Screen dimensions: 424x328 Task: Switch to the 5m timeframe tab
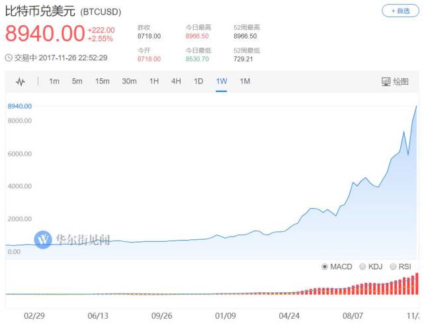(77, 82)
